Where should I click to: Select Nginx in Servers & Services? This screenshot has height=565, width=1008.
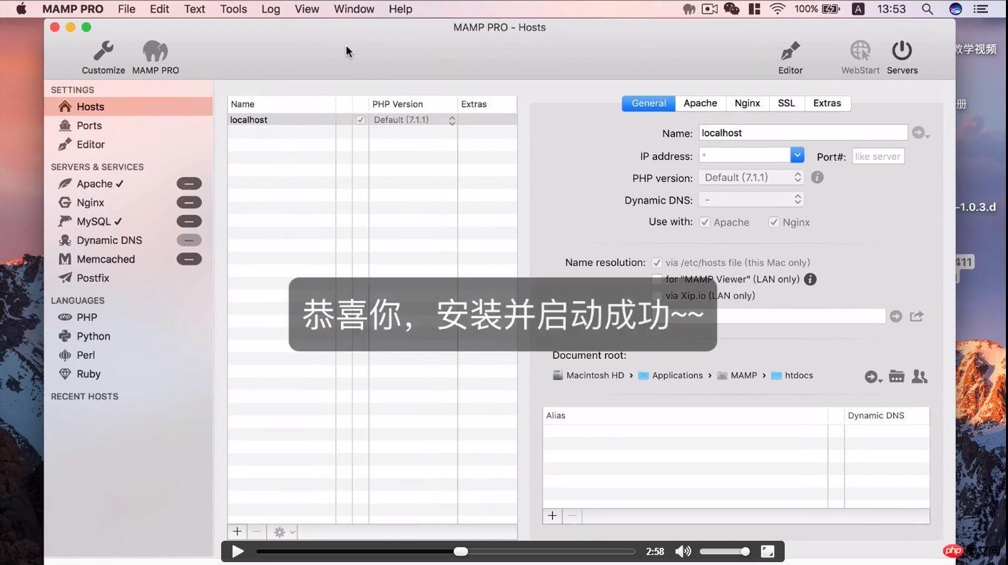[x=91, y=203]
